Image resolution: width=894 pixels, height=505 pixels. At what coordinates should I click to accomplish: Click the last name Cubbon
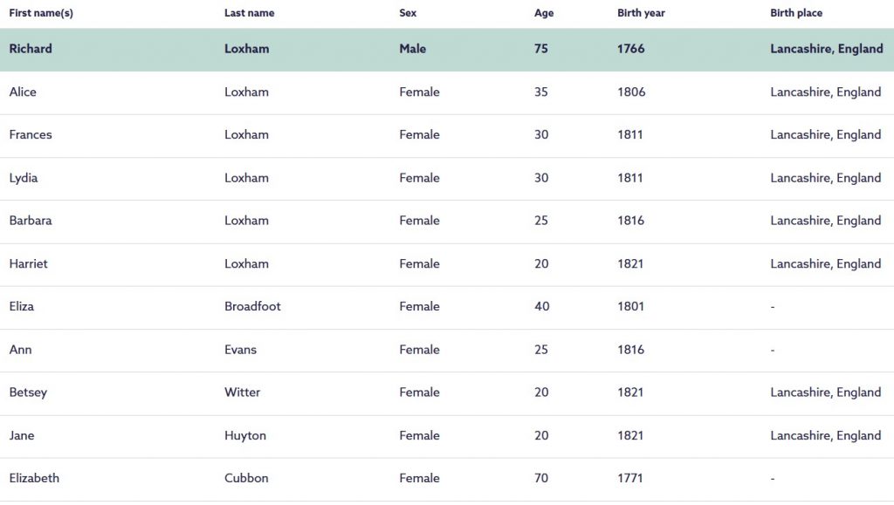pos(246,478)
